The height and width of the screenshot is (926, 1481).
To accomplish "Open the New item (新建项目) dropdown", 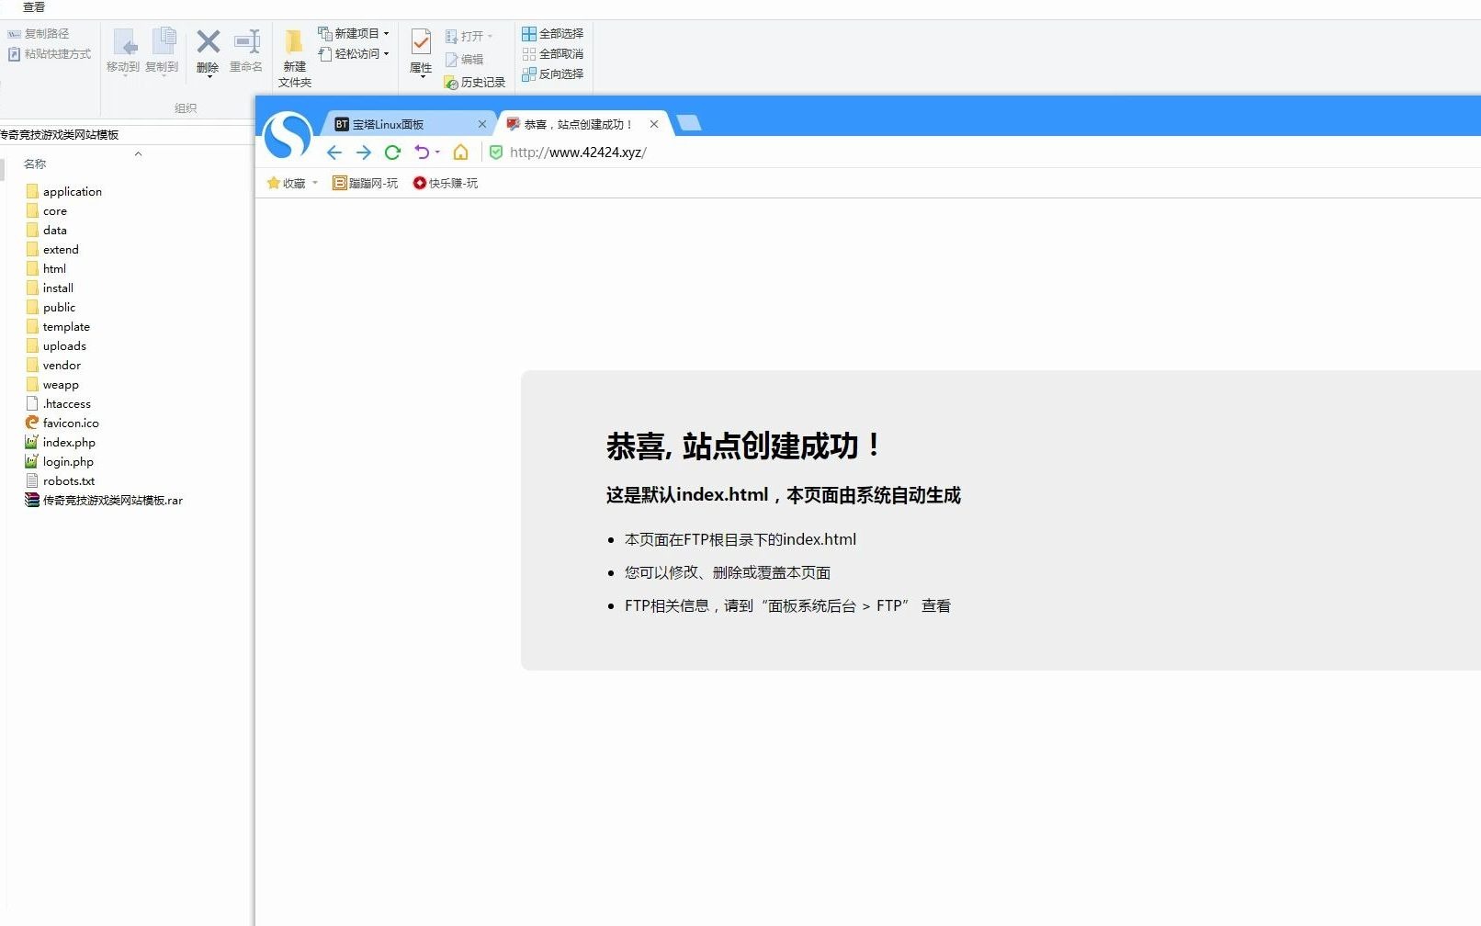I will point(354,33).
